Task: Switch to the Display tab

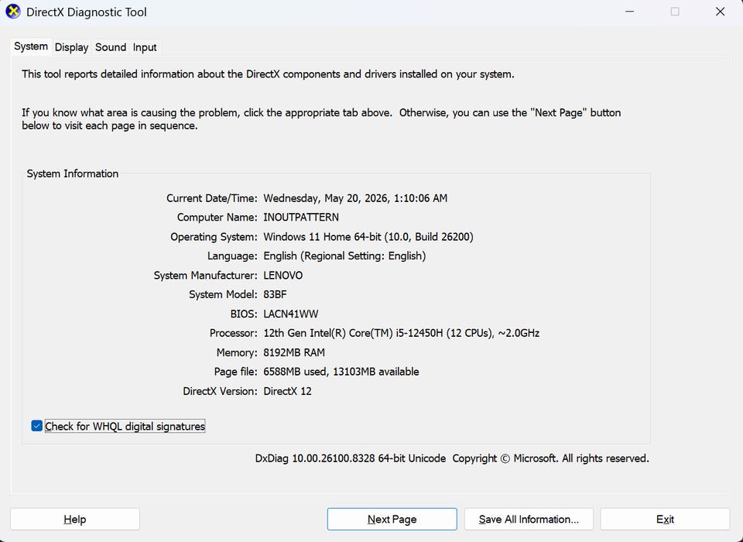Action: pos(71,47)
